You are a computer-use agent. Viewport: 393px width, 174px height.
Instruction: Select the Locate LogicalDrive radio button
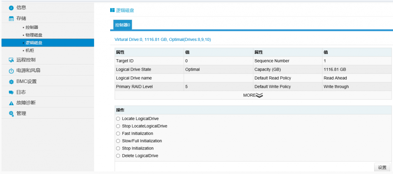coord(118,119)
